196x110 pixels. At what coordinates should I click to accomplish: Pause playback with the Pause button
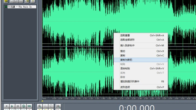point(18,106)
